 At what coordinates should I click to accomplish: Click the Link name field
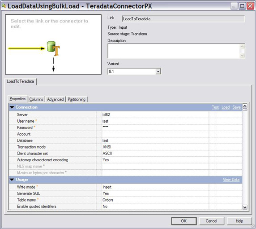(x=183, y=19)
